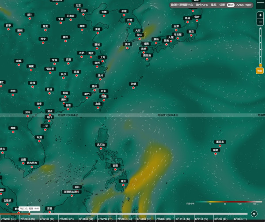Jump to 7月28日 on the timeline
The width and height of the screenshot is (265, 222).
coord(125,219)
